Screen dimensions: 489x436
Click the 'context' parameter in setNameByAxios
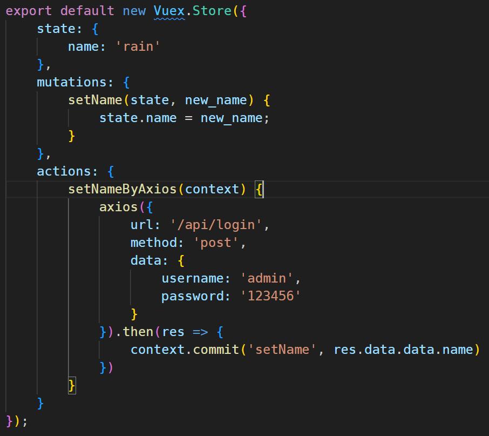click(212, 189)
